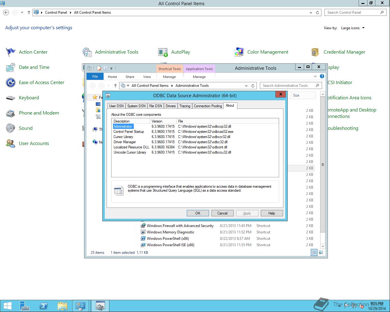Click Cancel in ODBC dialog

click(222, 213)
